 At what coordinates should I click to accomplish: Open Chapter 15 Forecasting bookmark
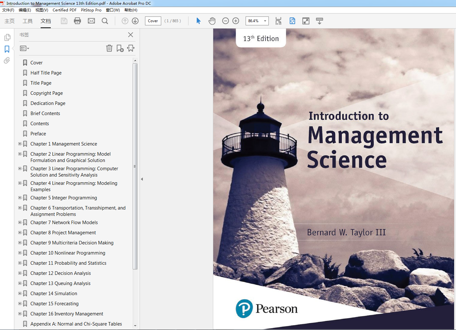click(x=55, y=304)
